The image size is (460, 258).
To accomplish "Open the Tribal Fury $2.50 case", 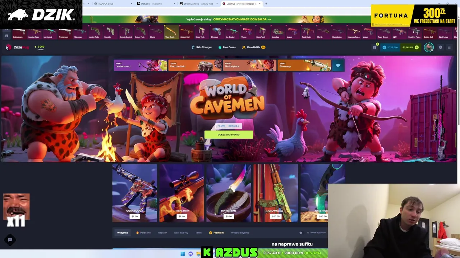I will [181, 193].
